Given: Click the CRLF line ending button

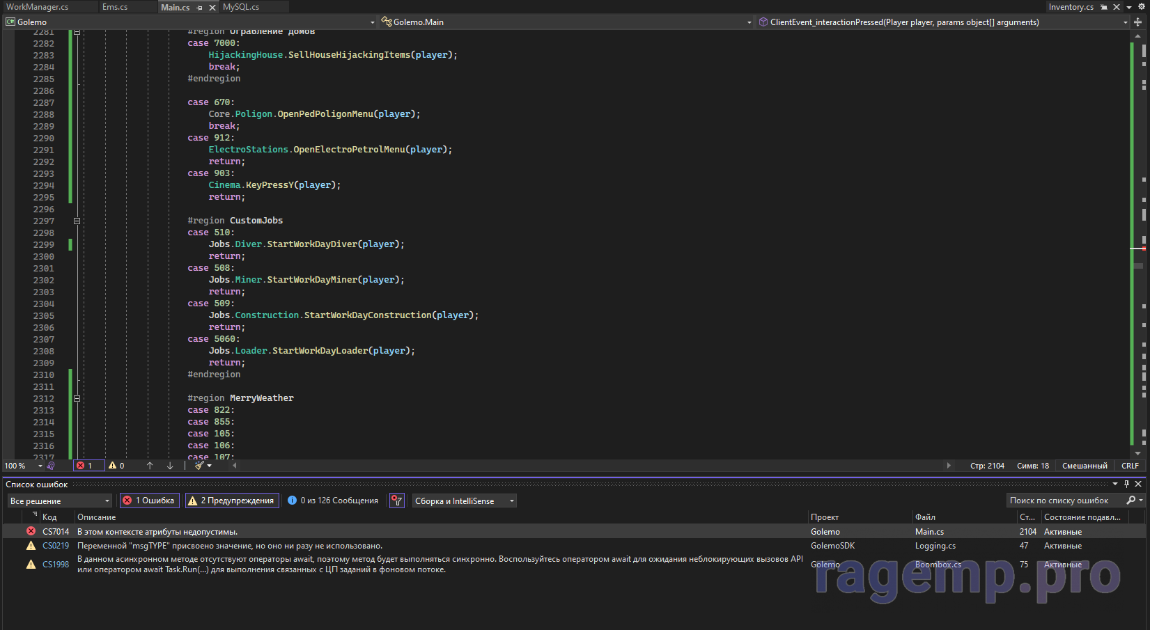Looking at the screenshot, I should click(1130, 466).
